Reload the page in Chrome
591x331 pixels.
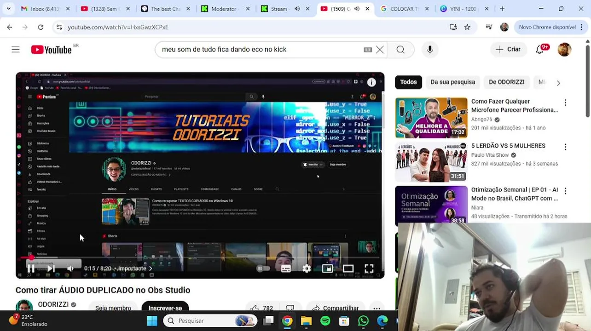[x=41, y=27]
